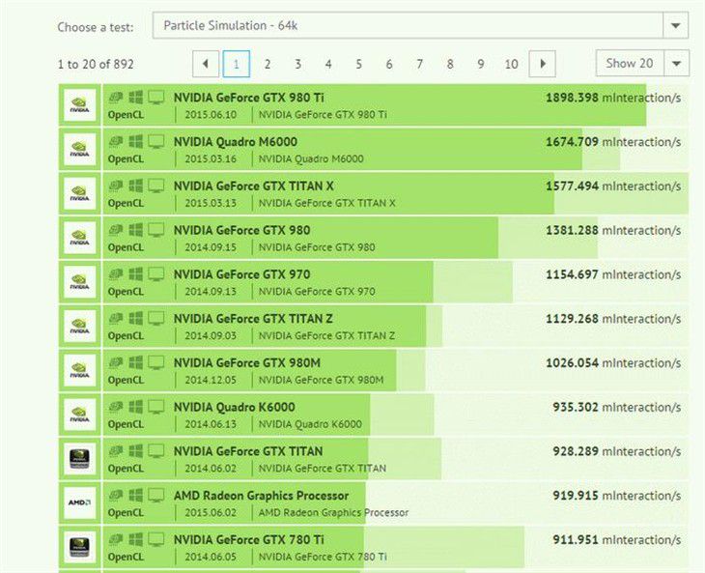The width and height of the screenshot is (705, 573).
Task: Click Windows icon in GTX 980M row
Action: pyautogui.click(x=135, y=362)
